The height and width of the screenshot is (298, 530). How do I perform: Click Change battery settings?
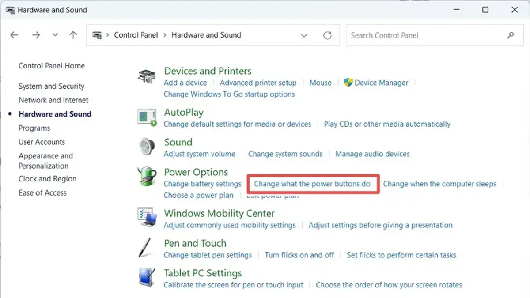(x=203, y=184)
